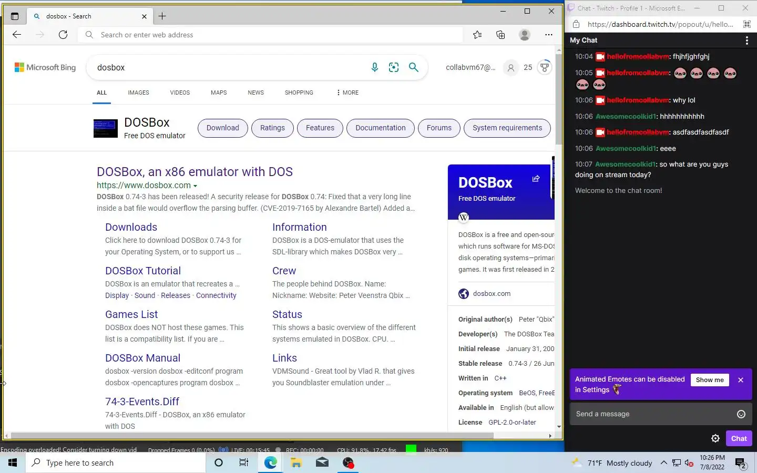Open the Crew sitelink
This screenshot has width=757, height=473.
[284, 271]
